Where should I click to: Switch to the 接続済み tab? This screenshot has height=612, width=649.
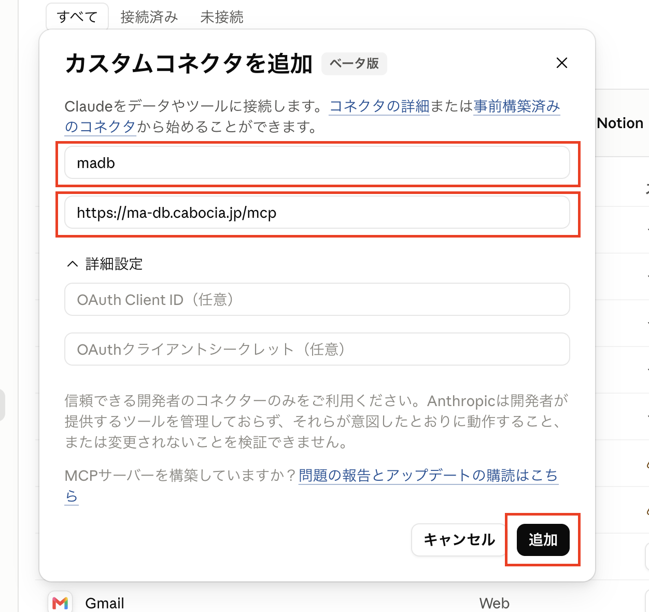pos(149,17)
